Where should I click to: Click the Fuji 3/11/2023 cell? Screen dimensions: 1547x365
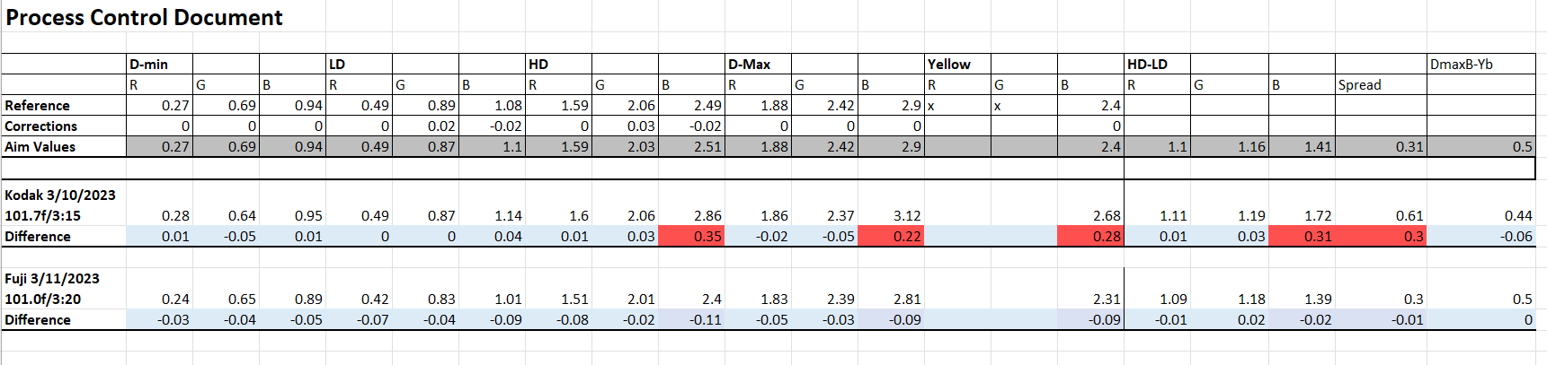coord(52,279)
